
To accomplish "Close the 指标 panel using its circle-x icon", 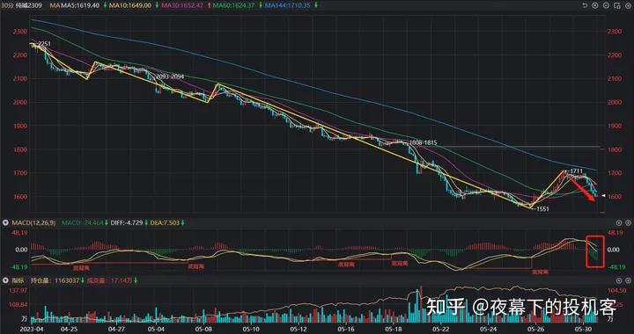I will tap(619, 280).
